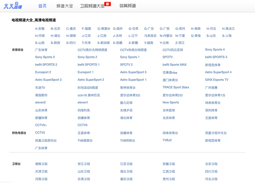255x183 pixels.
Task: Open 新疆体育 channel
Action: click(x=41, y=118)
